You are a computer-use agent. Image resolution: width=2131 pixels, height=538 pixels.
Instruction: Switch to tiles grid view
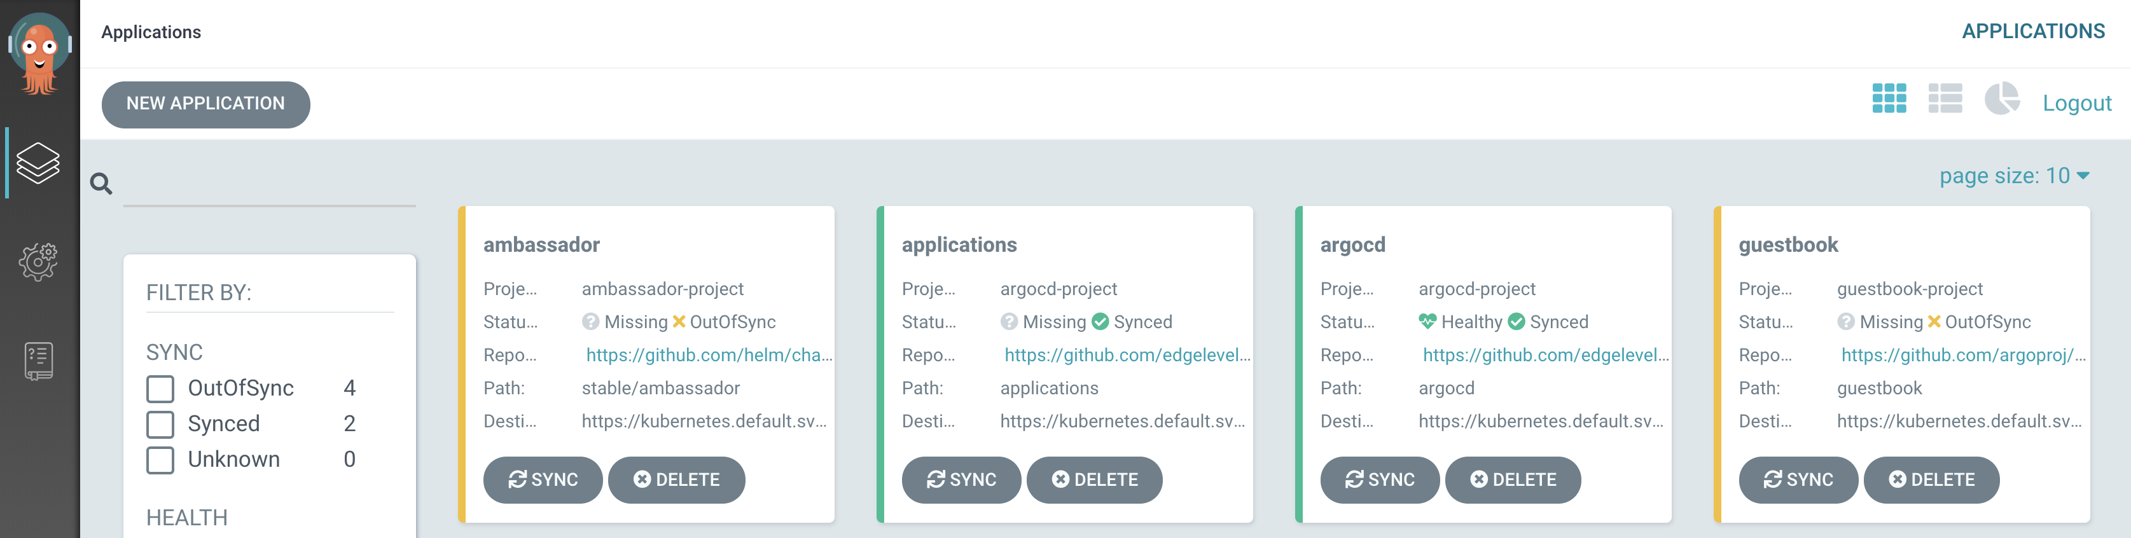coord(1889,99)
